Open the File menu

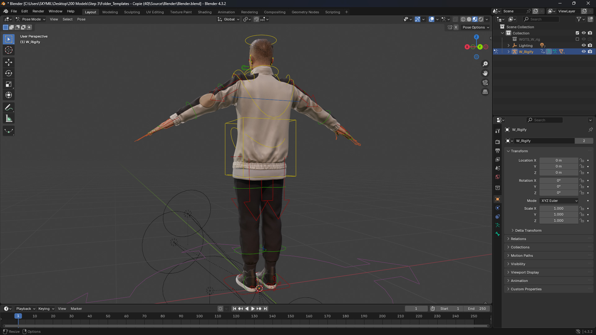pos(14,11)
